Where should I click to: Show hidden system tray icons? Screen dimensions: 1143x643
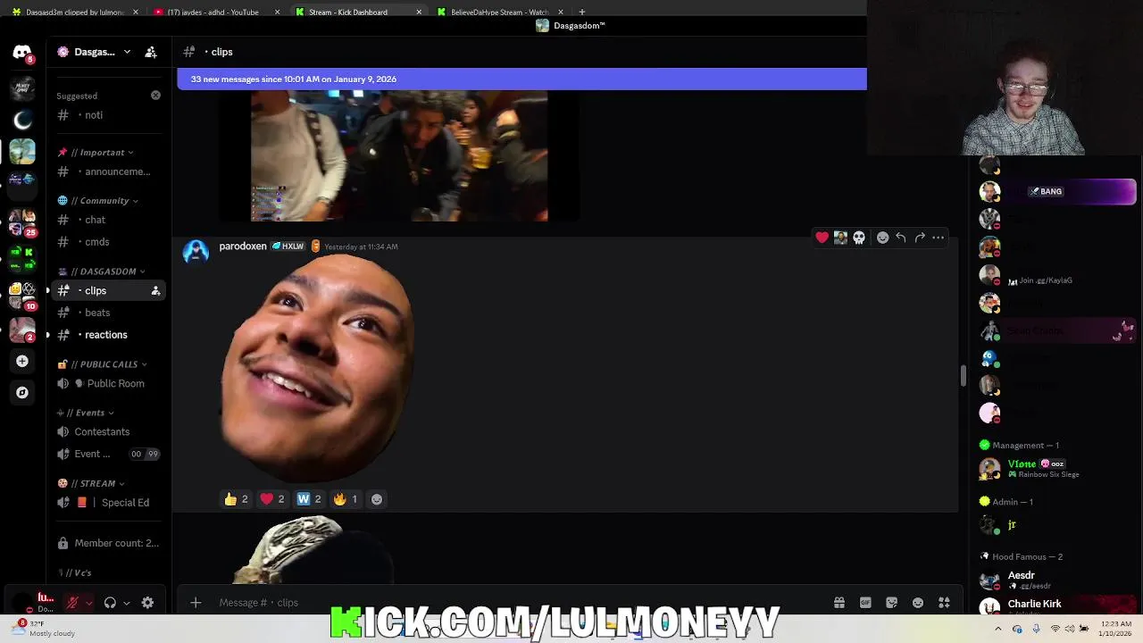(x=998, y=629)
